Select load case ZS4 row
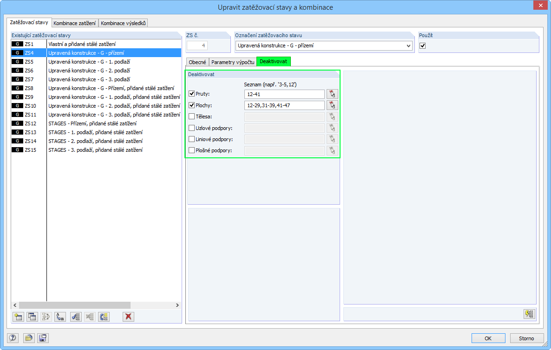551x350 pixels. [96, 52]
